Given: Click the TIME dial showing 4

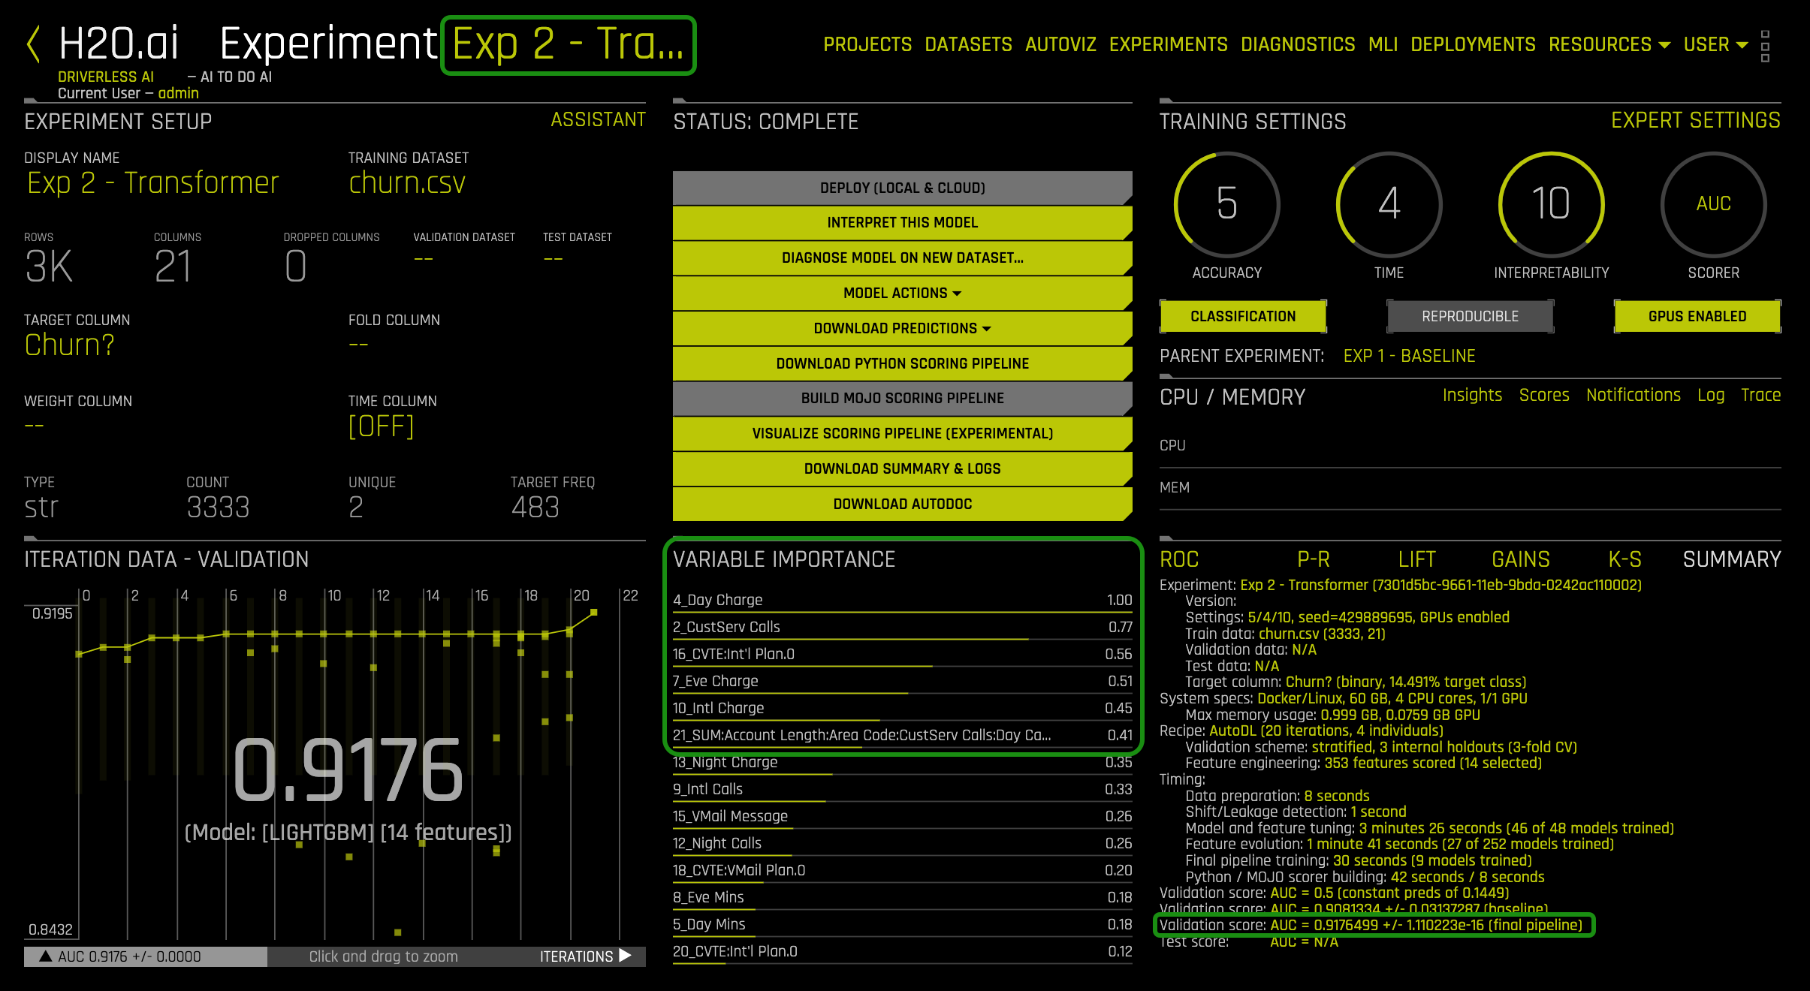Looking at the screenshot, I should click(x=1389, y=204).
